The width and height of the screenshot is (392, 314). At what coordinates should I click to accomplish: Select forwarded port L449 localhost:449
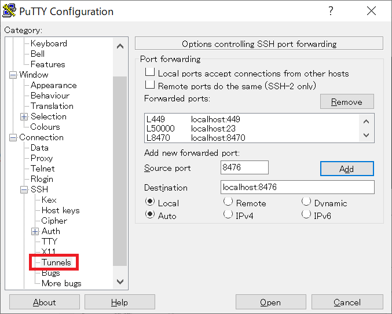tap(251, 119)
